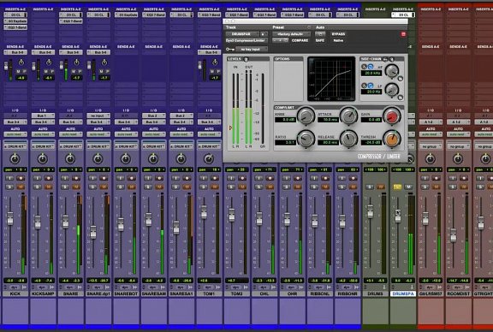
Task: Click the side-chain HF frequency knob
Action: pyautogui.click(x=392, y=71)
